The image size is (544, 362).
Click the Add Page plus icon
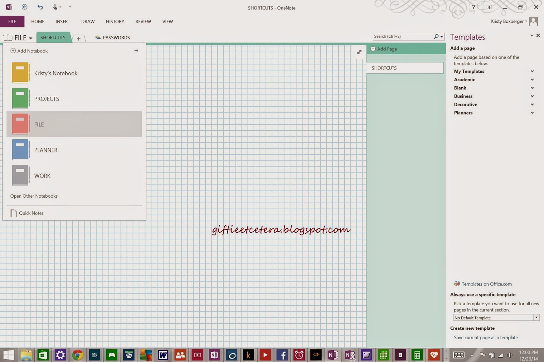click(x=373, y=49)
